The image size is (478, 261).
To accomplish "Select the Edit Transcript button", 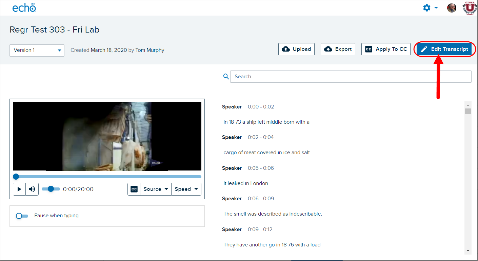I will pyautogui.click(x=444, y=49).
